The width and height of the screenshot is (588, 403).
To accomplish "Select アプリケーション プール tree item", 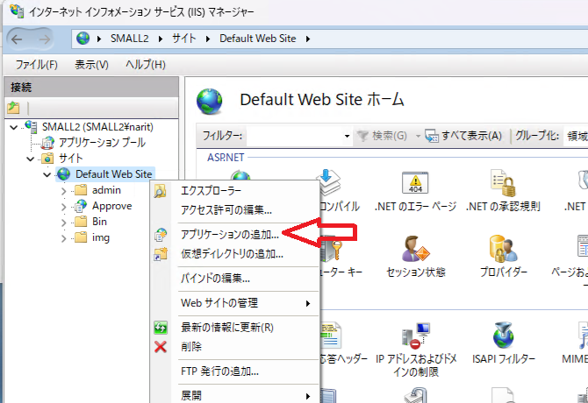I will (x=102, y=142).
